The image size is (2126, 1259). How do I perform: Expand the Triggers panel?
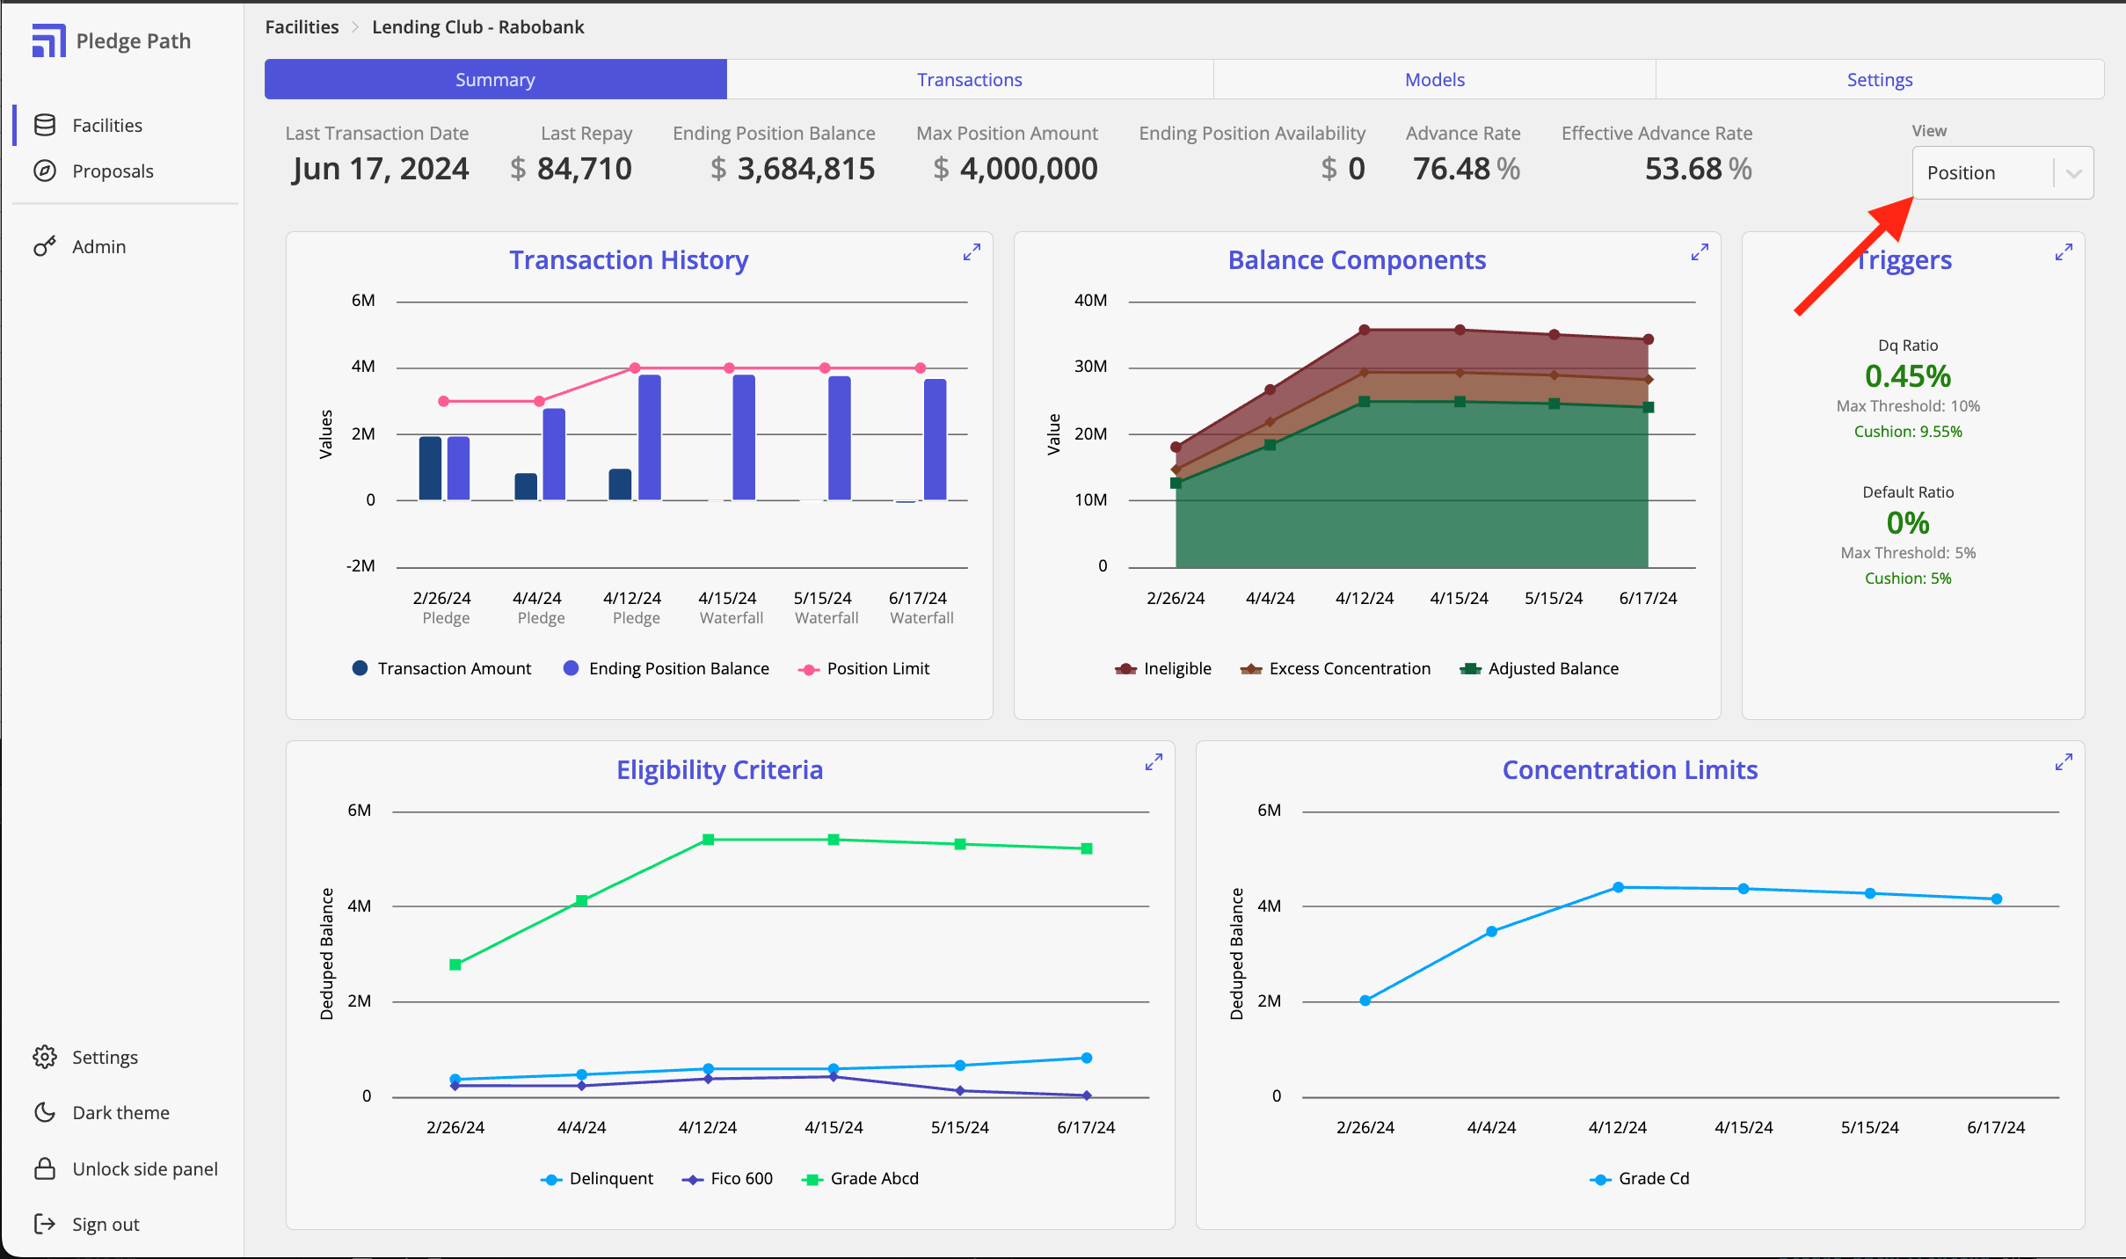[2063, 252]
